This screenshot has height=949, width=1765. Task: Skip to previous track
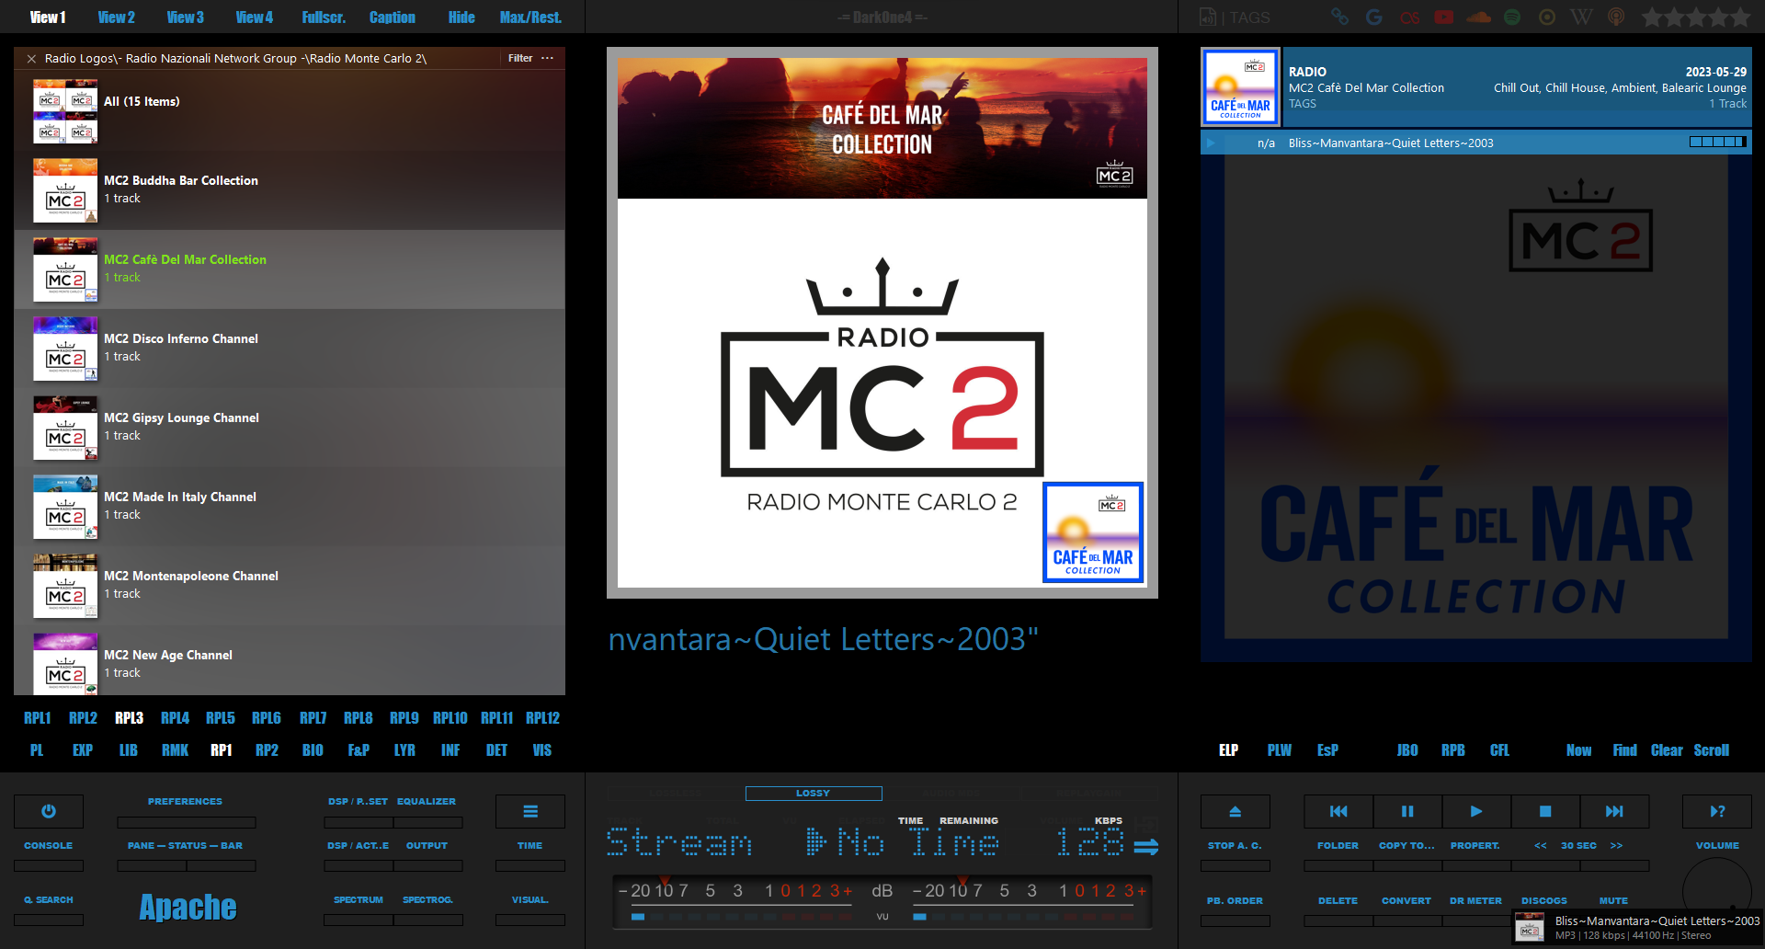[1338, 811]
